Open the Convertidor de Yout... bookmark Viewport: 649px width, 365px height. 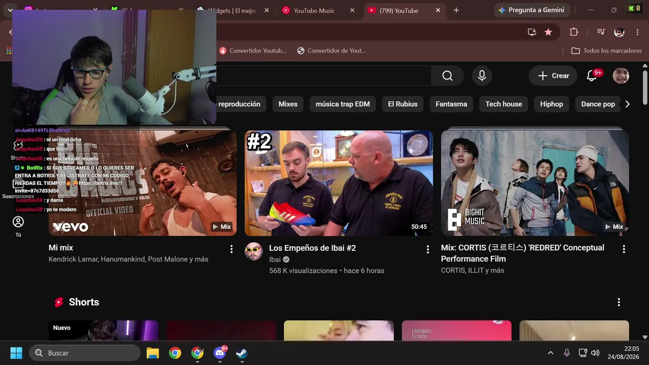(x=332, y=51)
